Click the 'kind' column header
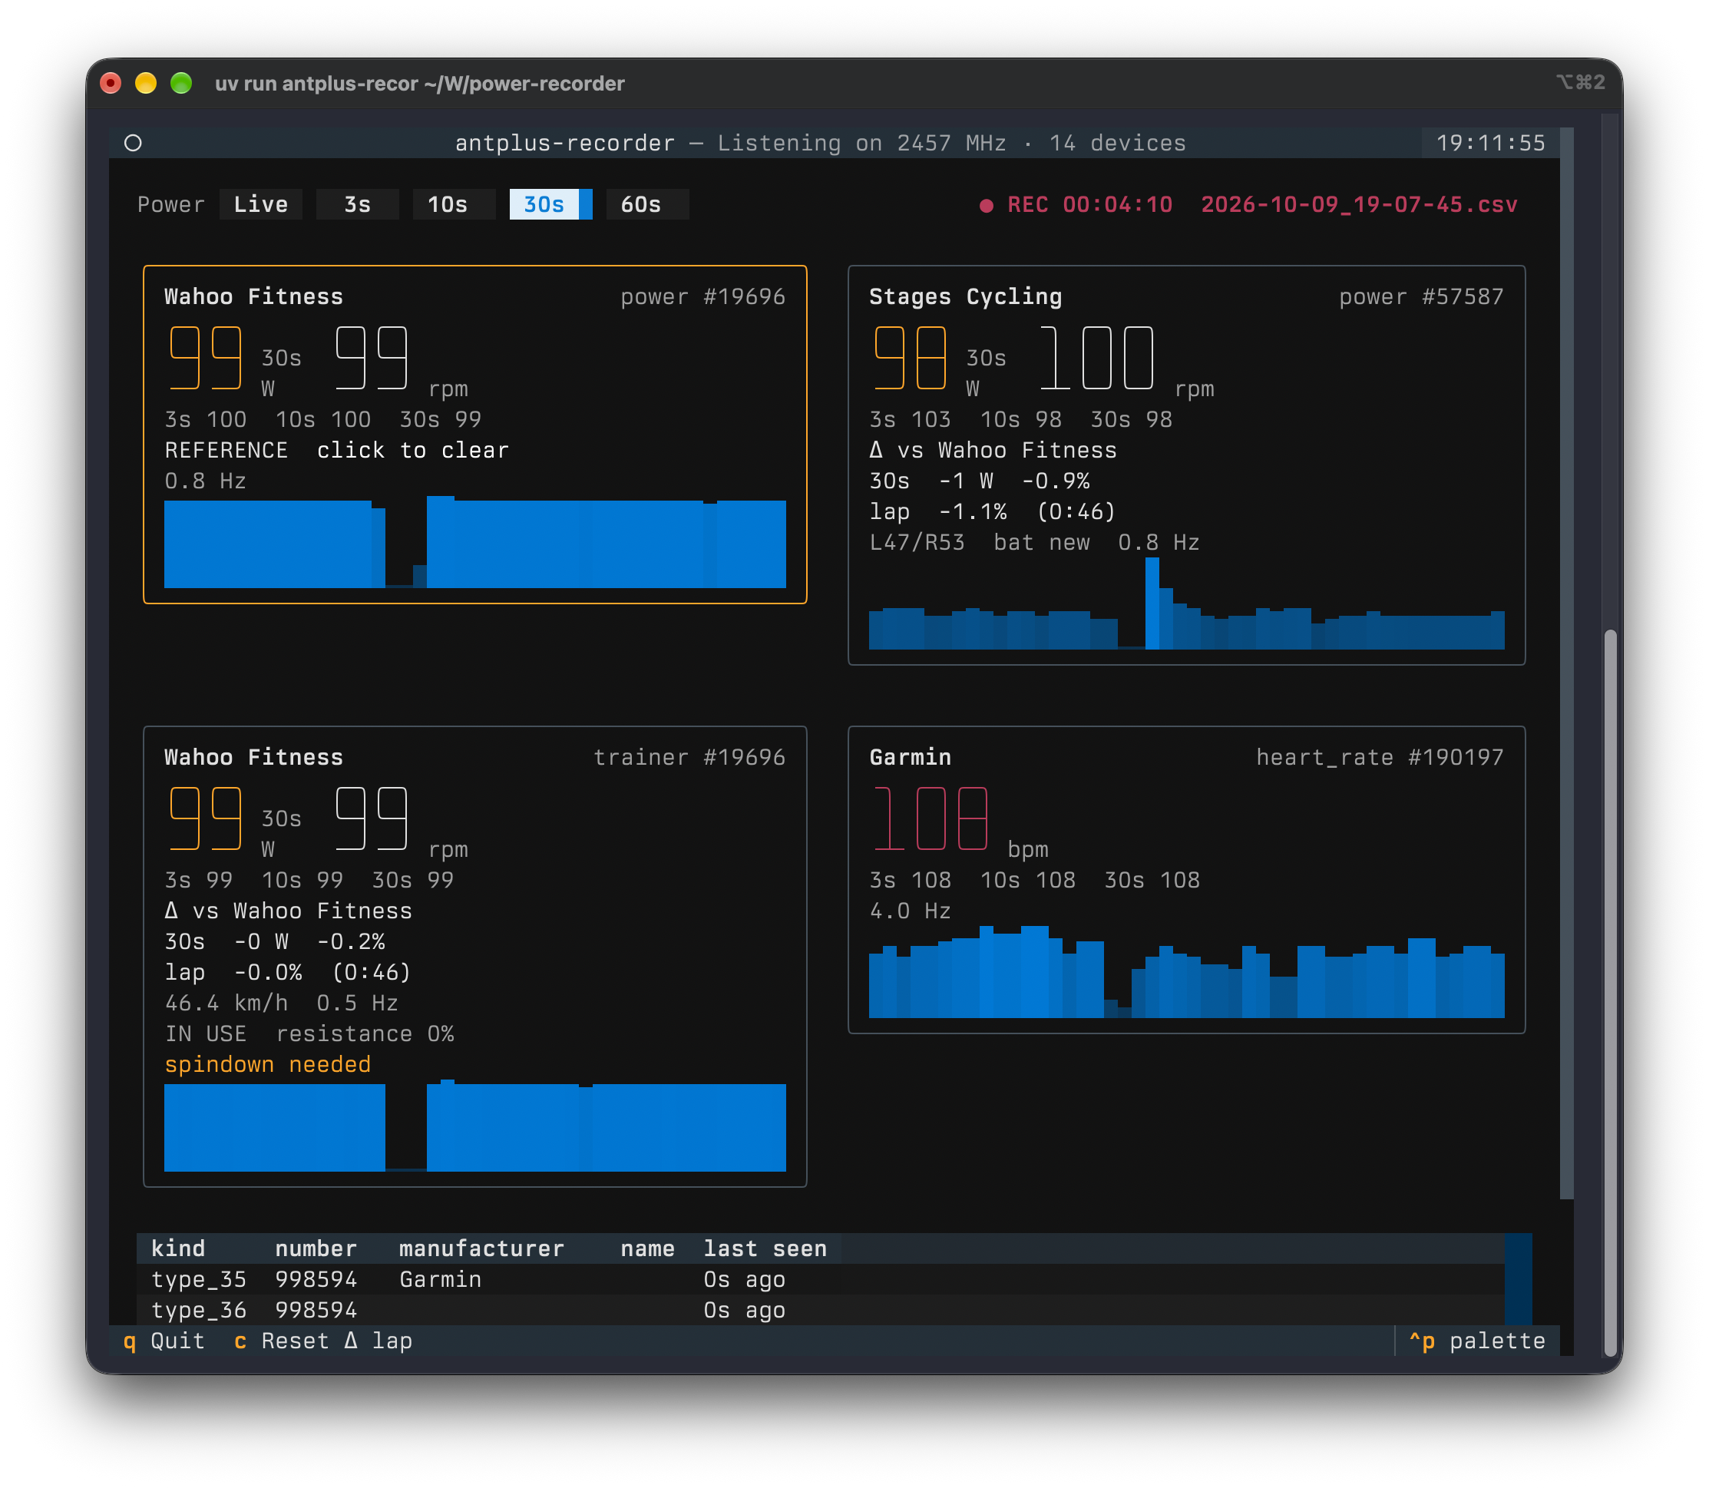This screenshot has height=1488, width=1709. [x=177, y=1248]
